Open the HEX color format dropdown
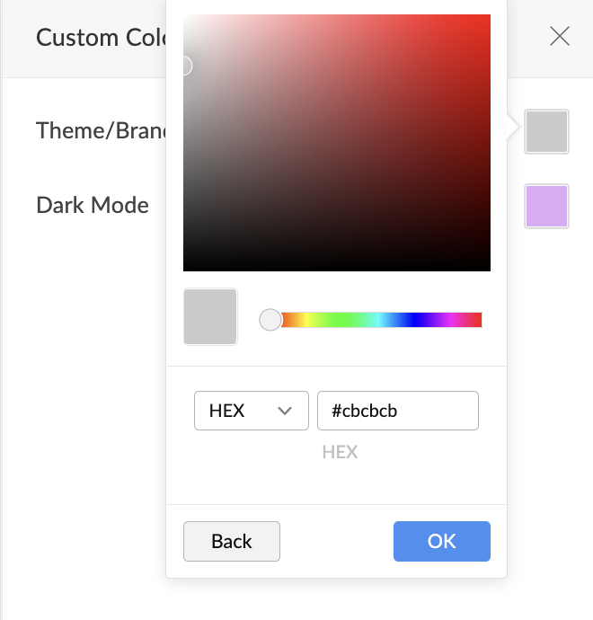 pos(251,411)
